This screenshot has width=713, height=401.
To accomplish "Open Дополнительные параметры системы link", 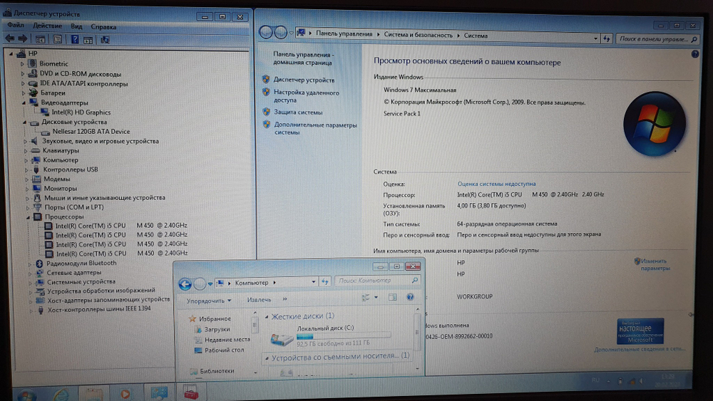I will pos(315,128).
